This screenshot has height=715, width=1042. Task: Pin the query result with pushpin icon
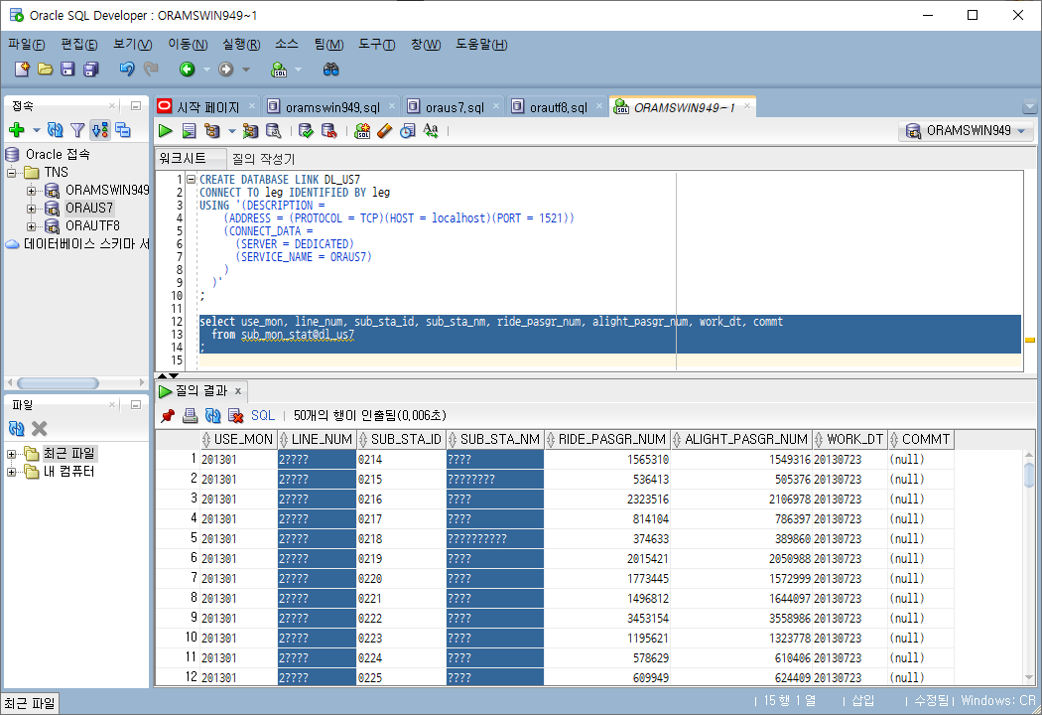tap(168, 416)
